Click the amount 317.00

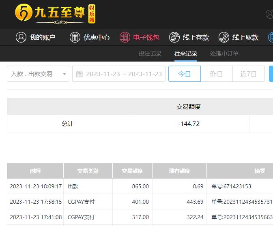tap(140, 217)
